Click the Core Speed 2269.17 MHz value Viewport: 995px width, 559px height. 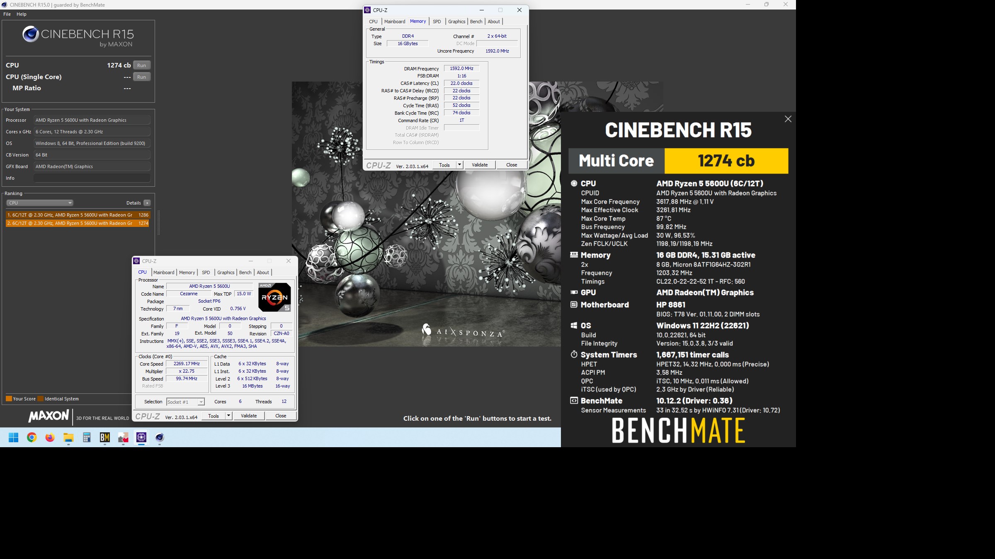[187, 364]
